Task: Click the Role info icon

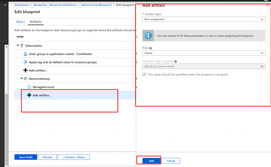Action: 151,48
